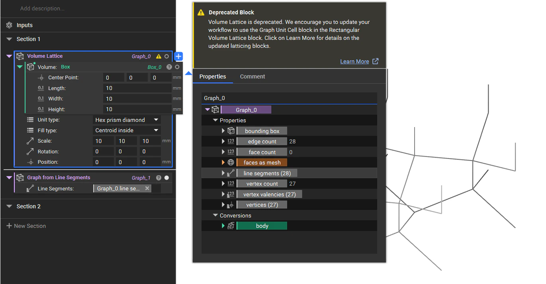Expand the body item under Conversions
The height and width of the screenshot is (284, 546).
coord(223,225)
